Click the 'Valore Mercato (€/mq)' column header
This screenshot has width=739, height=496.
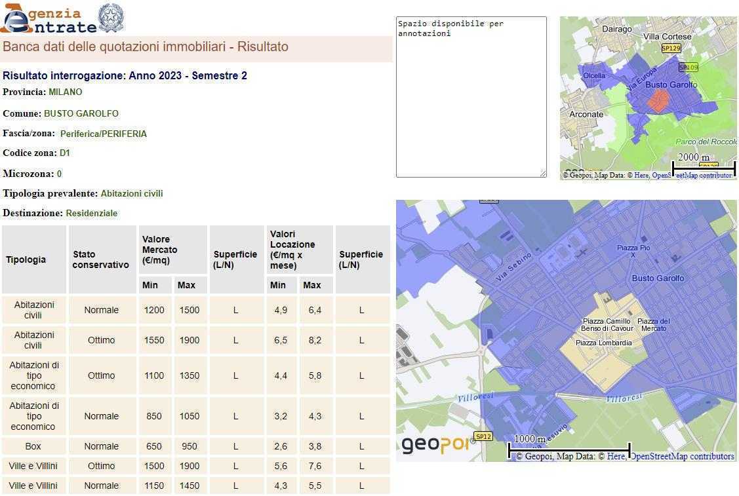tap(172, 250)
